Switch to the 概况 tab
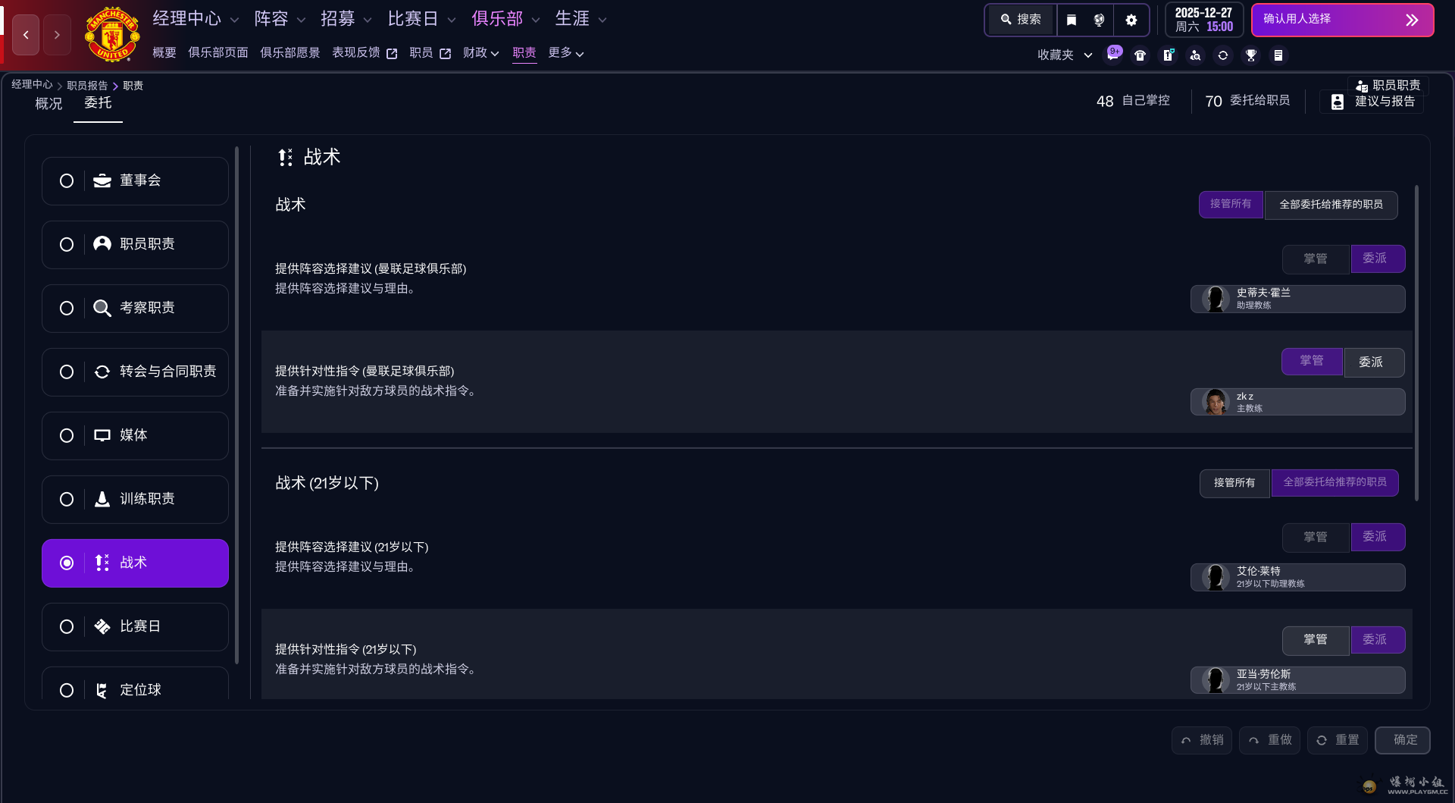Screen dimensions: 1455x803 [x=48, y=104]
